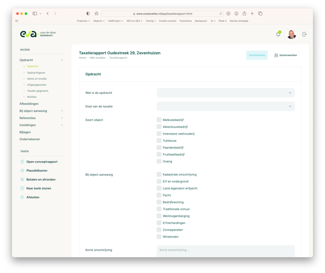Click the Home breadcrumb link
The height and width of the screenshot is (273, 325).
pyautogui.click(x=82, y=58)
